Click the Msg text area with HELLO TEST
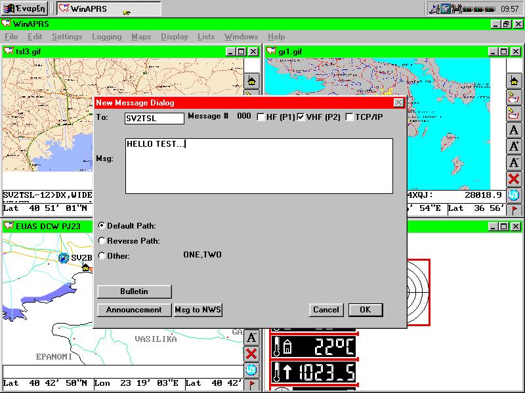Screen dimensions: 525x393 pos(259,166)
